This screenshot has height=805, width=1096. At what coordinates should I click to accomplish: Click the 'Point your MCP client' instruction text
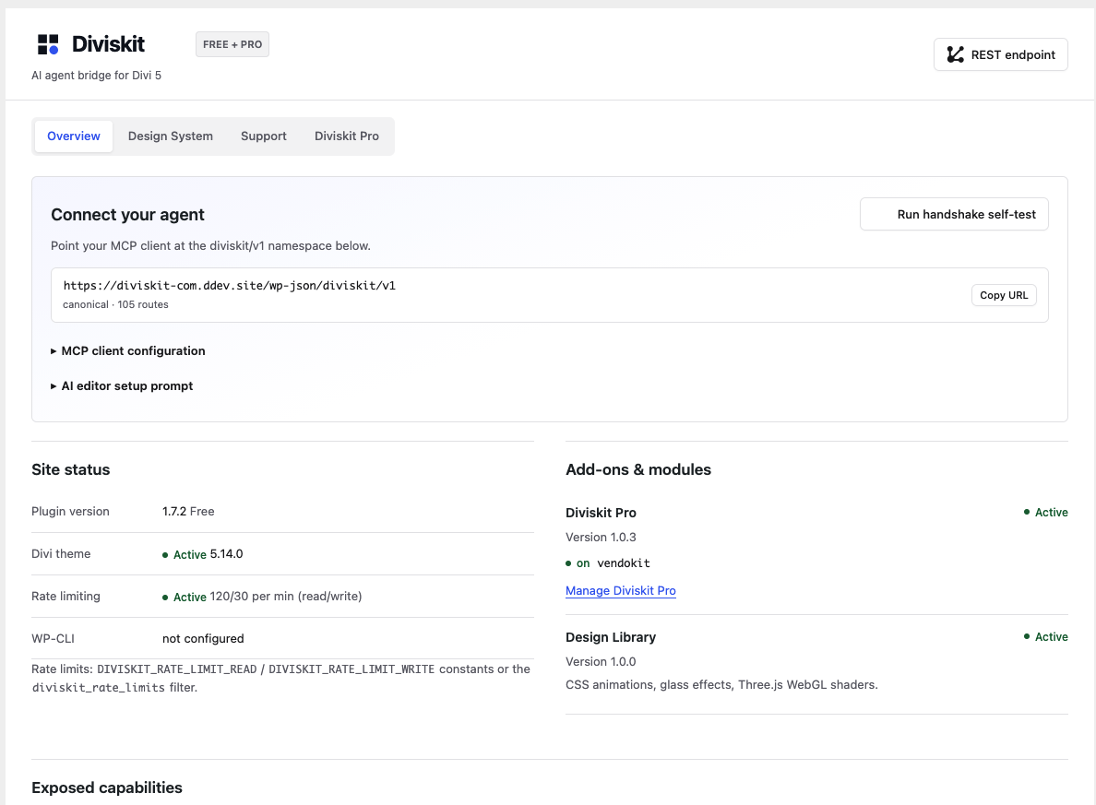tap(210, 246)
